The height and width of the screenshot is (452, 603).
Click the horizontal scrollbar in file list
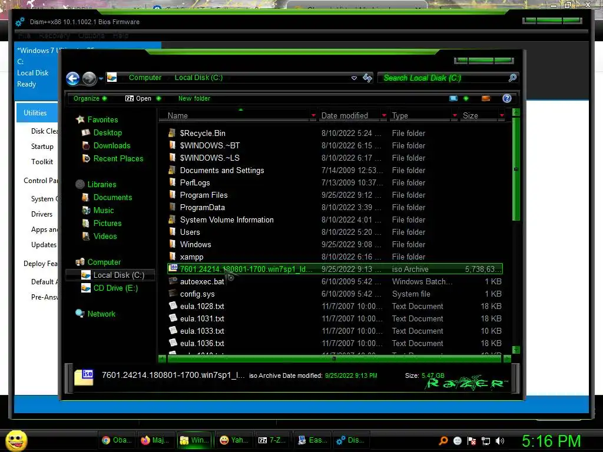click(x=334, y=358)
